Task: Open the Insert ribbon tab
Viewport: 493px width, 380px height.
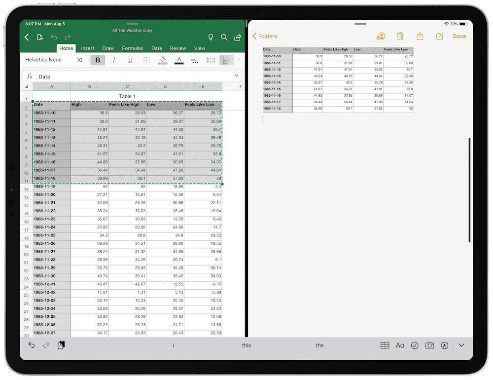Action: (x=88, y=48)
